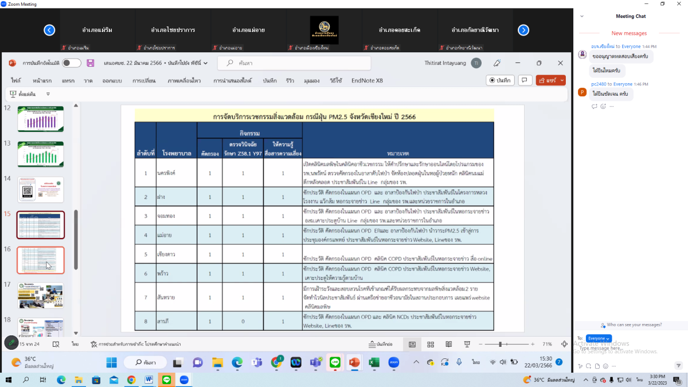
Task: Click the orange แชร์ share button
Action: (550, 80)
